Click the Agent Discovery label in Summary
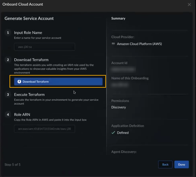 (x=124, y=152)
